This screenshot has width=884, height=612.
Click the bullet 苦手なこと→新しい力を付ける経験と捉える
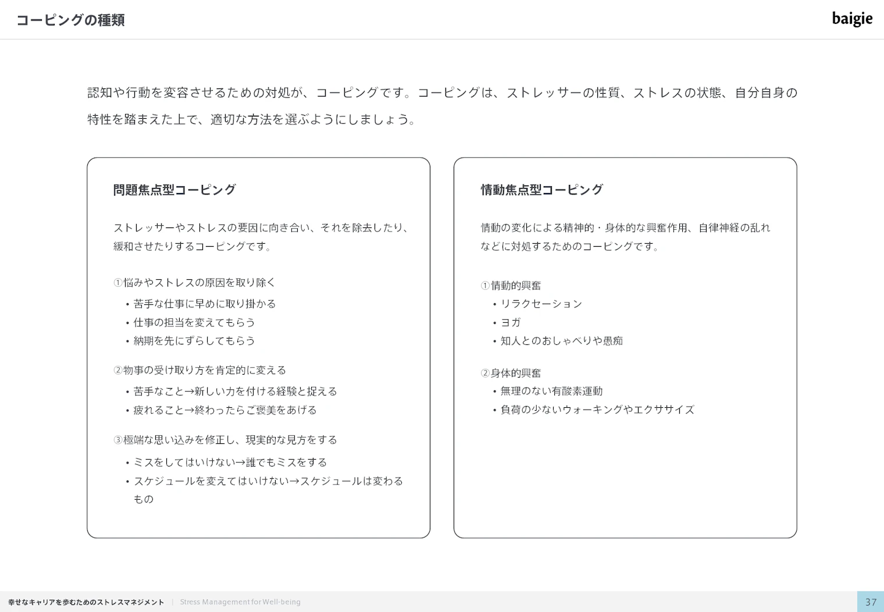click(x=235, y=392)
